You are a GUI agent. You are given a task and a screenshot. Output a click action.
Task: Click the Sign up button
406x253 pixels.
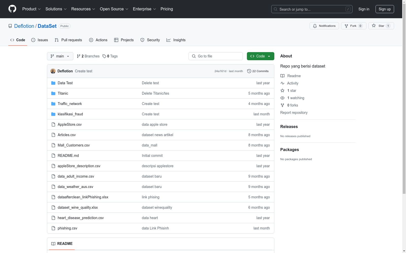385,9
